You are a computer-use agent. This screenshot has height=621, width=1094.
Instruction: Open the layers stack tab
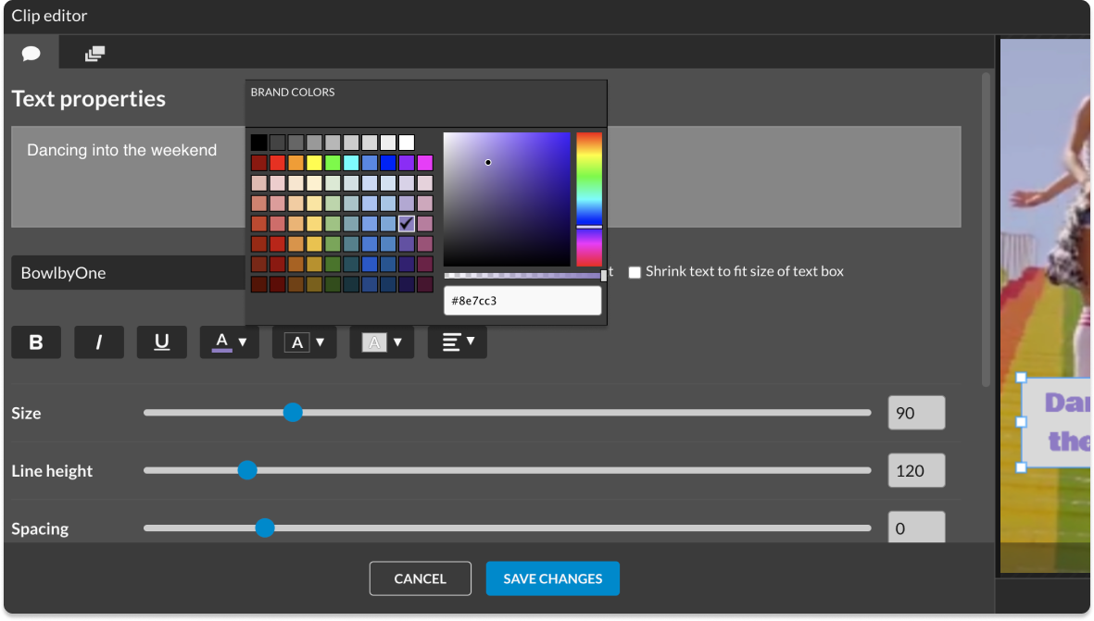point(94,54)
